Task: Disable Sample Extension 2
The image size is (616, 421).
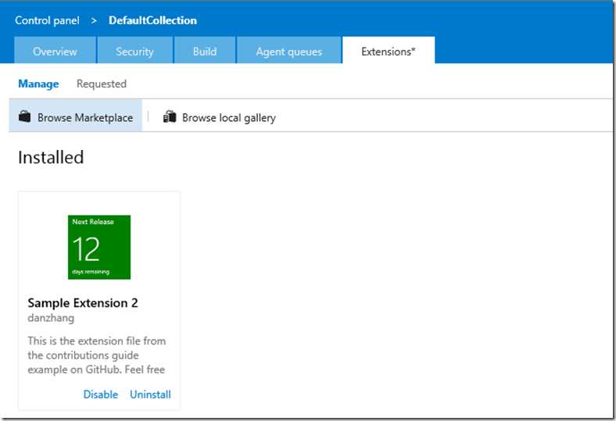Action: coord(101,394)
